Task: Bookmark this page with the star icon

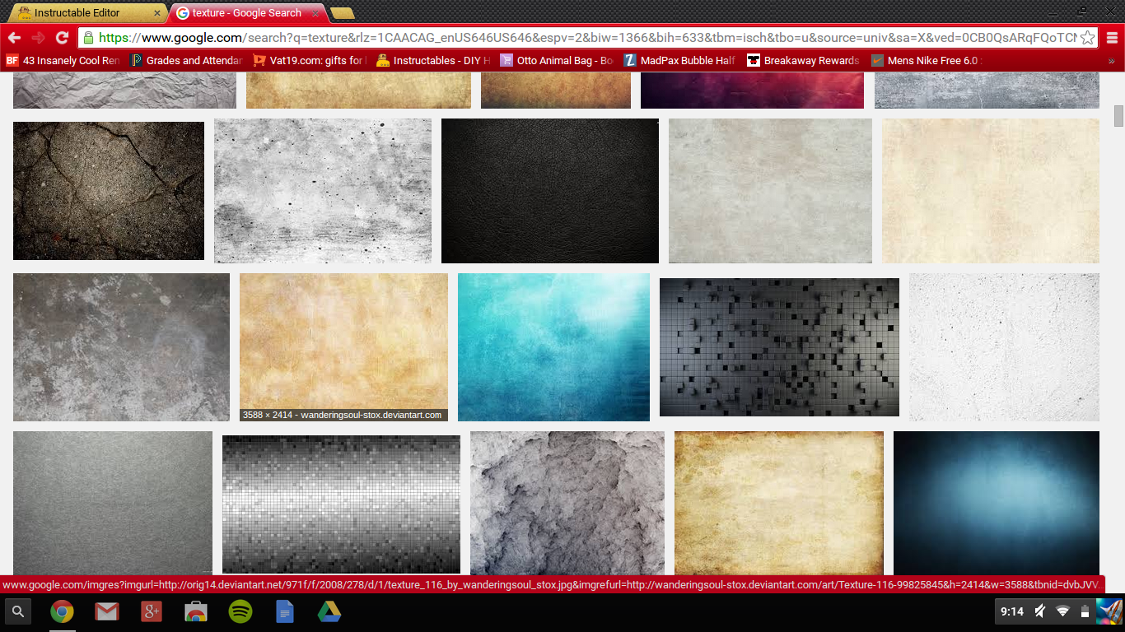Action: [x=1087, y=38]
